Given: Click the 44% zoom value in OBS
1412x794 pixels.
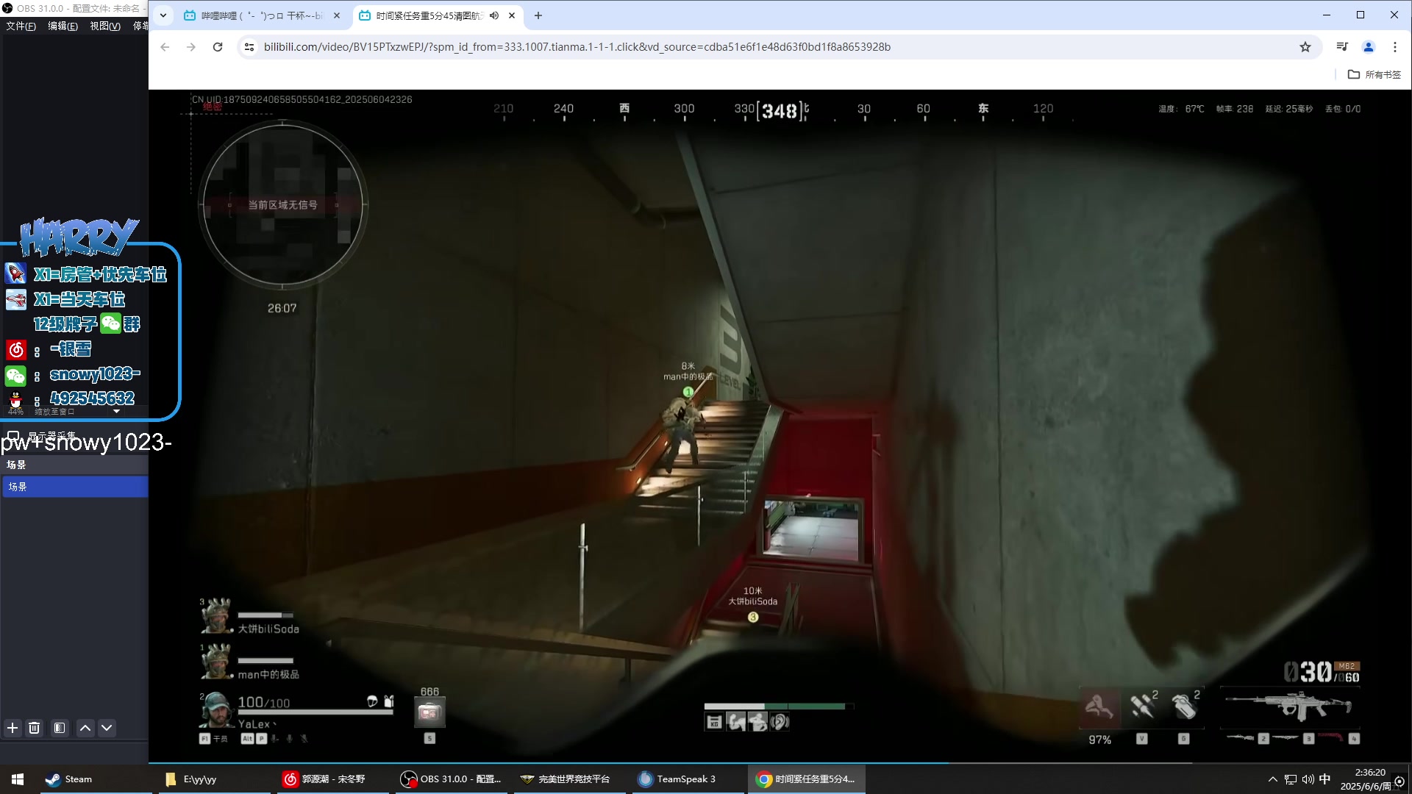Looking at the screenshot, I should tap(15, 412).
